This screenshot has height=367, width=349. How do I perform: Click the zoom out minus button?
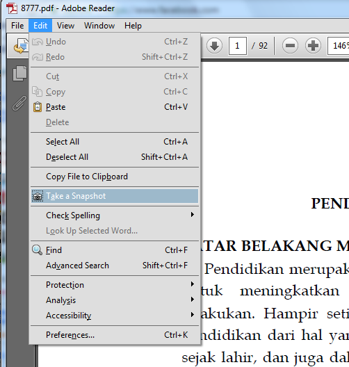pos(290,46)
